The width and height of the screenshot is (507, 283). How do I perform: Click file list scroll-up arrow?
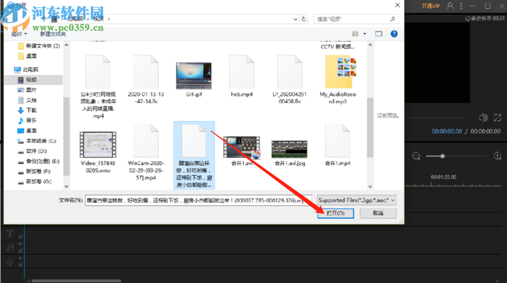[370, 45]
